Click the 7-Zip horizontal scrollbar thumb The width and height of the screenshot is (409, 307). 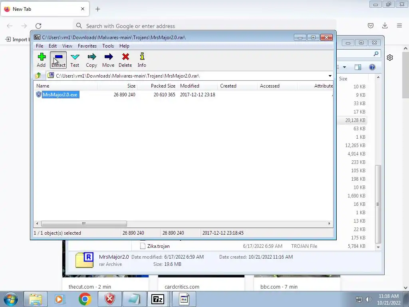click(x=84, y=224)
